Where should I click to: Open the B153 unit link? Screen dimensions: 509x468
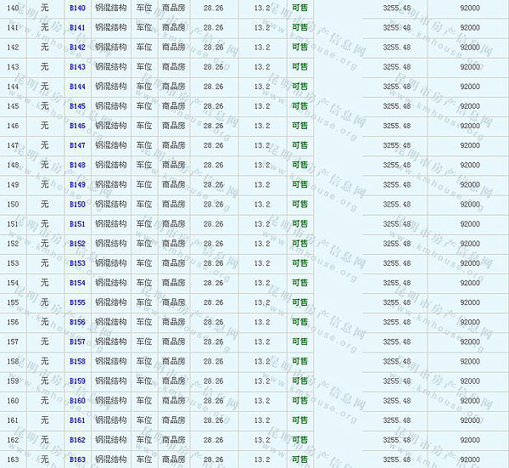pos(77,263)
